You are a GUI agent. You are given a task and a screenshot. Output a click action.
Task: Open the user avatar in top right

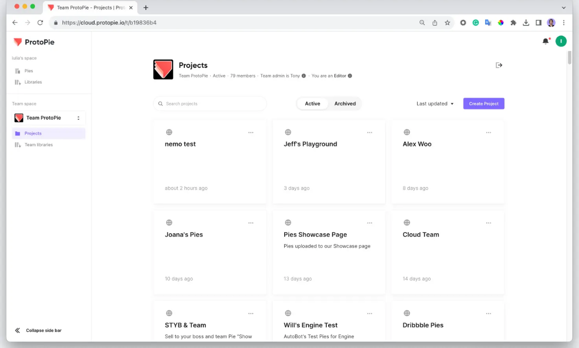click(561, 41)
